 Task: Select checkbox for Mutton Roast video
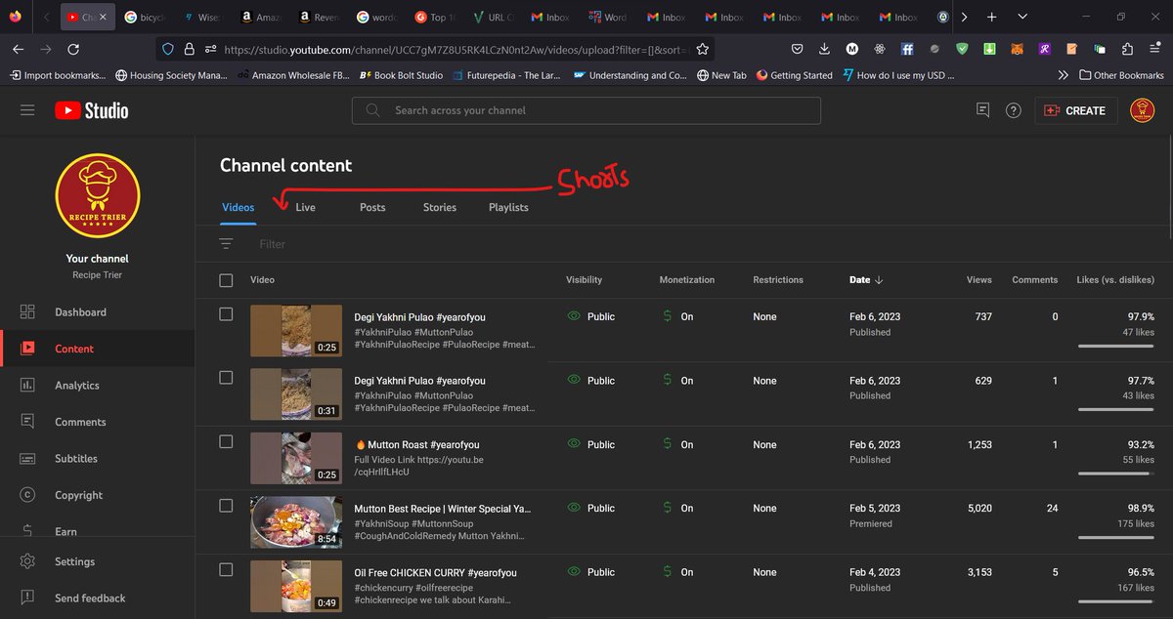click(x=226, y=441)
